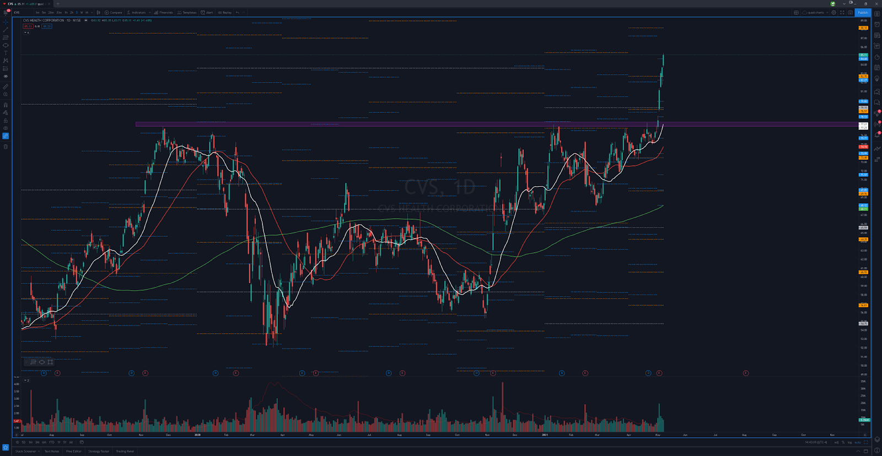Image resolution: width=882 pixels, height=456 pixels.
Task: Set the date range to YTD
Action: [51, 442]
